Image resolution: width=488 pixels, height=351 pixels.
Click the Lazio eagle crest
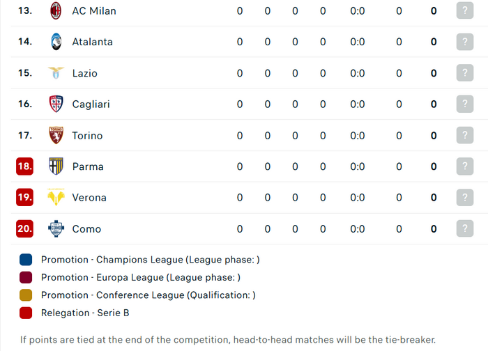pos(56,73)
